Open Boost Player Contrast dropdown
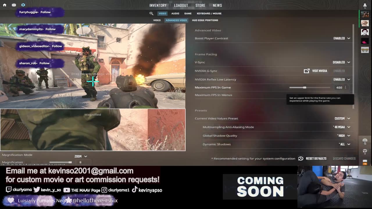Image resolution: width=372 pixels, height=209 pixels. click(x=342, y=38)
